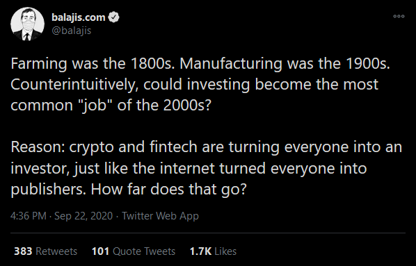Click "Manufacturing was the 1900s" sentence
This screenshot has height=266, width=416.
pyautogui.click(x=285, y=64)
